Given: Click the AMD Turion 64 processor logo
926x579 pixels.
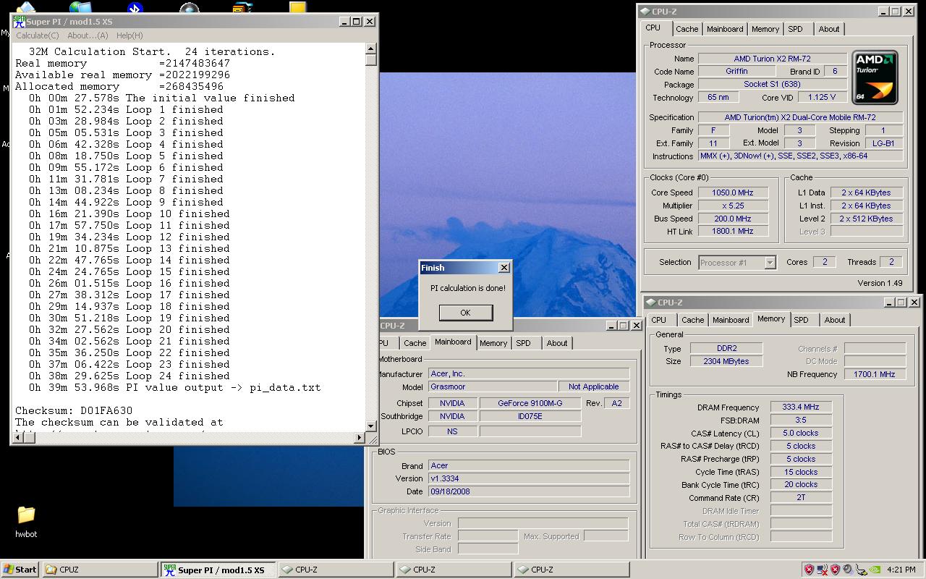Looking at the screenshot, I should click(x=875, y=77).
